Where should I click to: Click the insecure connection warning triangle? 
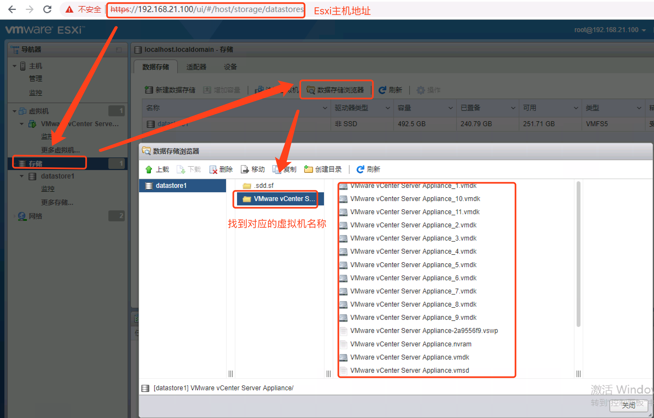(x=69, y=10)
